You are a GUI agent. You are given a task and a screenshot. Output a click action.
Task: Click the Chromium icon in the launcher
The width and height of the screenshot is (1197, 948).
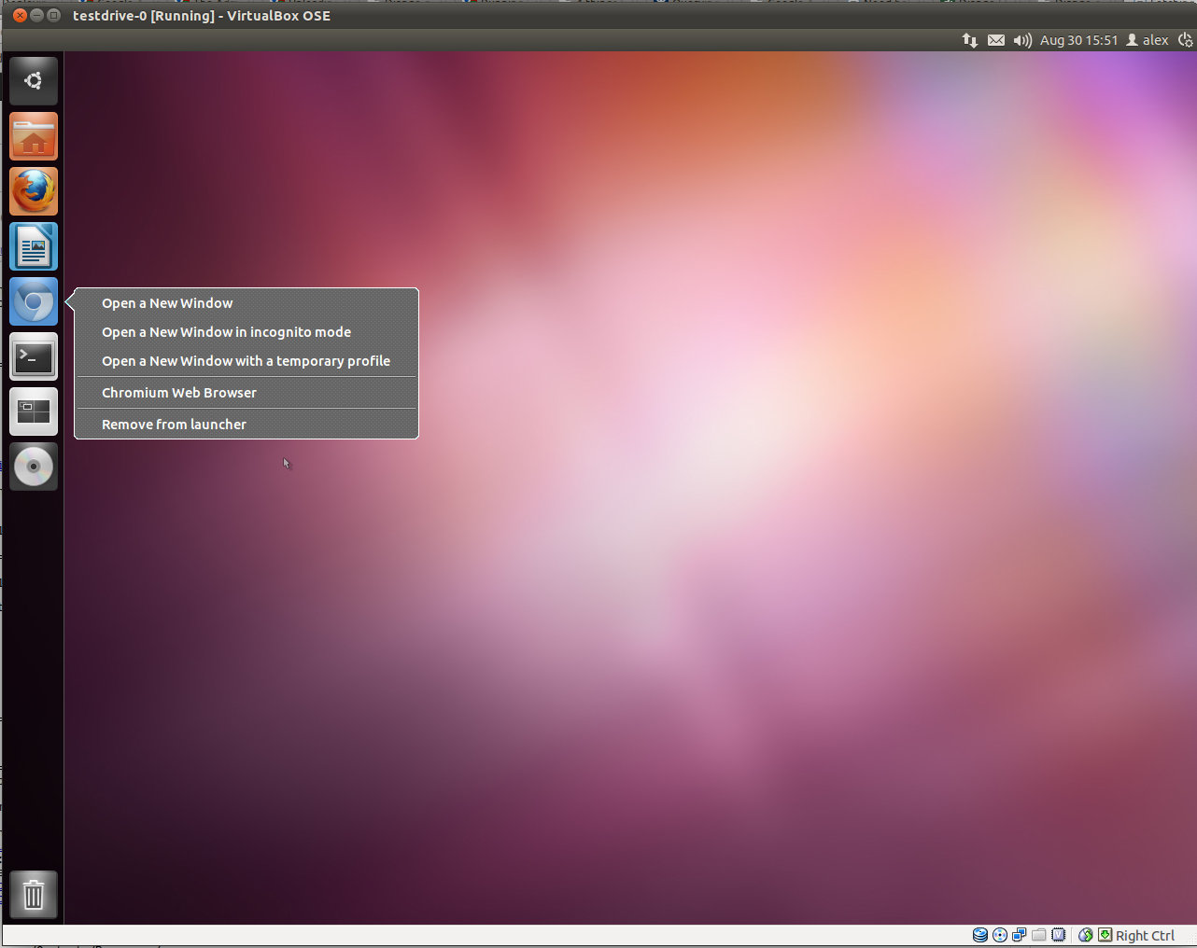coord(34,302)
